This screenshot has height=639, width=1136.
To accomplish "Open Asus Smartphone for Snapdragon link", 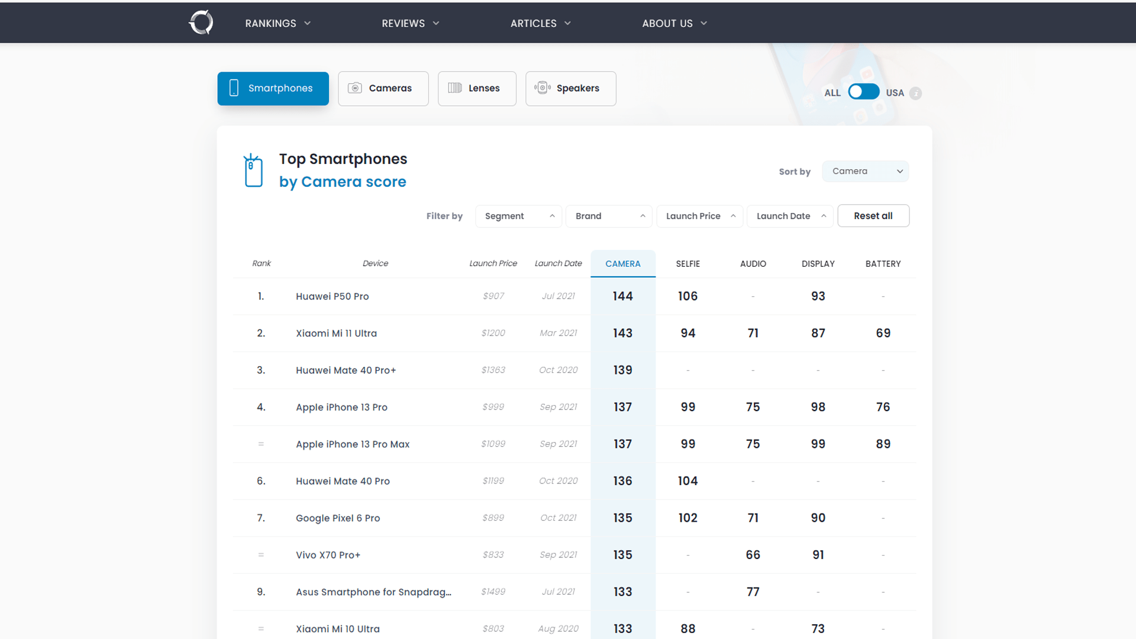I will [x=373, y=592].
